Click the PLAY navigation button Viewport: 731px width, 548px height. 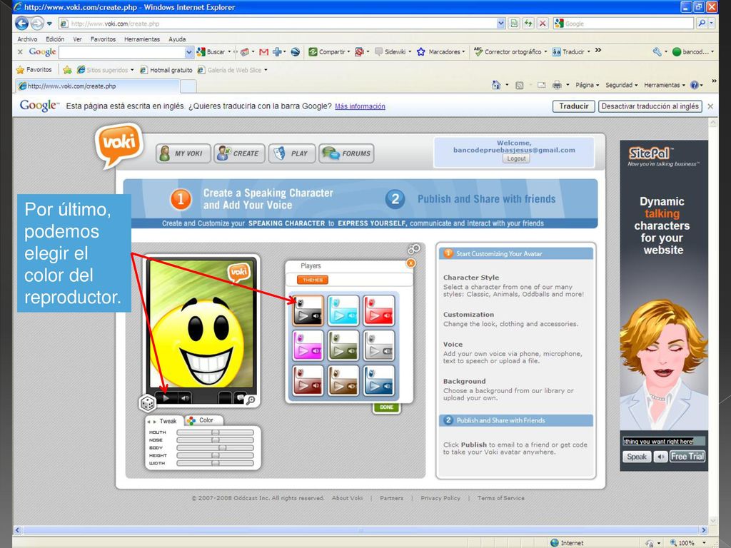click(292, 153)
